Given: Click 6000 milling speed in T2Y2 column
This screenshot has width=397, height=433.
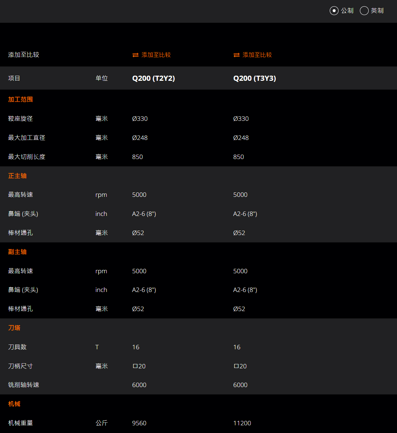Looking at the screenshot, I should [x=139, y=385].
